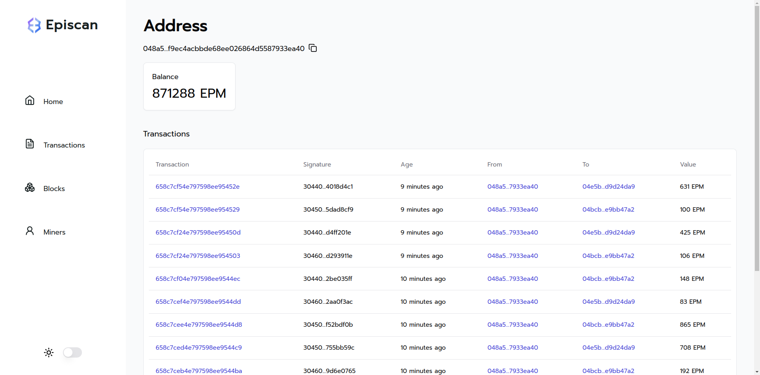Click the Transaction column header
Viewport: 760px width, 375px height.
(172, 165)
